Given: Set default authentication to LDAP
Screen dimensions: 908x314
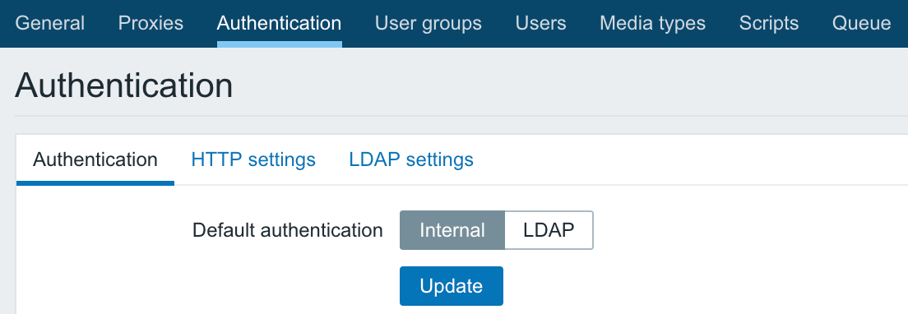Looking at the screenshot, I should [549, 230].
